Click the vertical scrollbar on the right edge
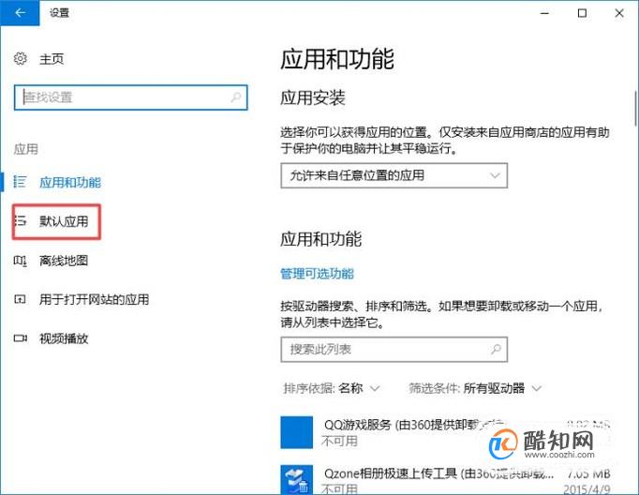This screenshot has height=495, width=639. 636,109
